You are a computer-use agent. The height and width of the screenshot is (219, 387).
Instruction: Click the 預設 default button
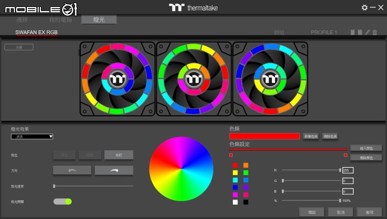point(312,212)
